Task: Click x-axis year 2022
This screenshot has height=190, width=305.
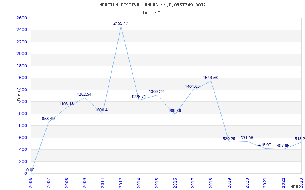Action: [283, 183]
